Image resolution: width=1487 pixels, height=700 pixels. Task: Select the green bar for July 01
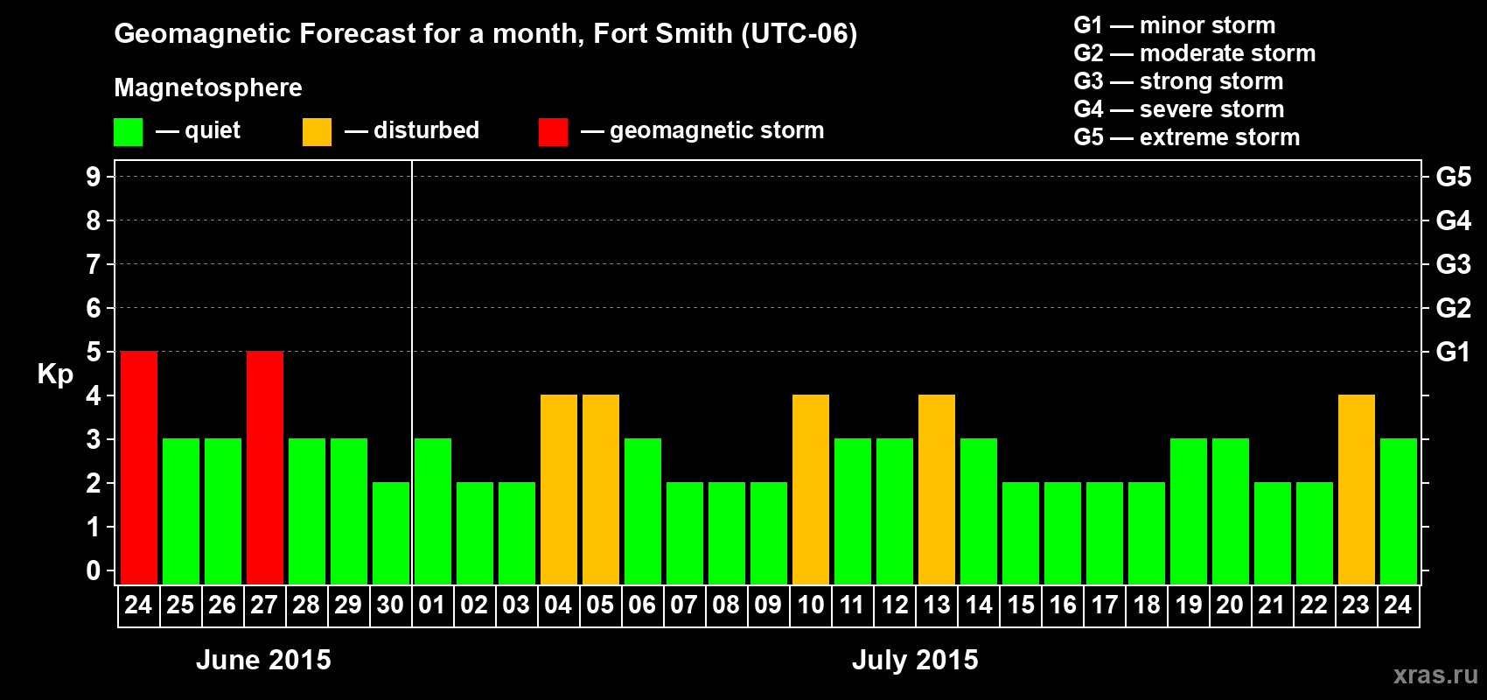[x=433, y=512]
